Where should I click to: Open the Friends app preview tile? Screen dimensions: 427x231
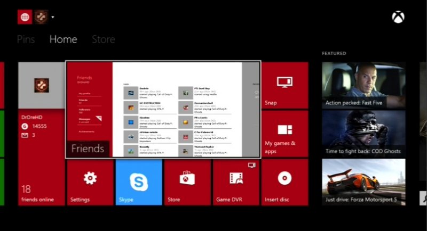(x=163, y=110)
